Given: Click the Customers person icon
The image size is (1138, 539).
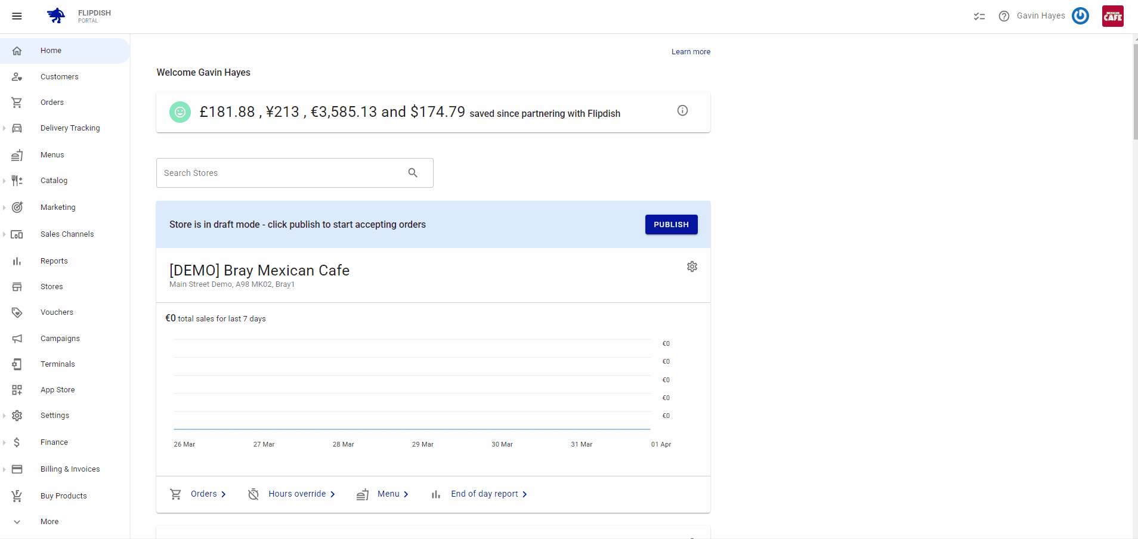Looking at the screenshot, I should (x=17, y=77).
